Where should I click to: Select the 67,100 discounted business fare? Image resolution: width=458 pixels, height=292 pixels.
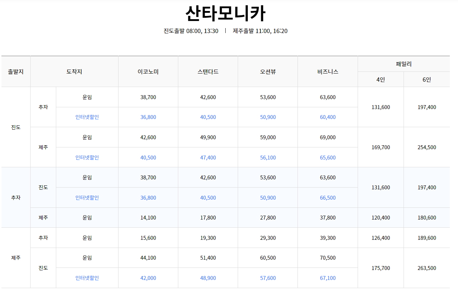click(328, 278)
